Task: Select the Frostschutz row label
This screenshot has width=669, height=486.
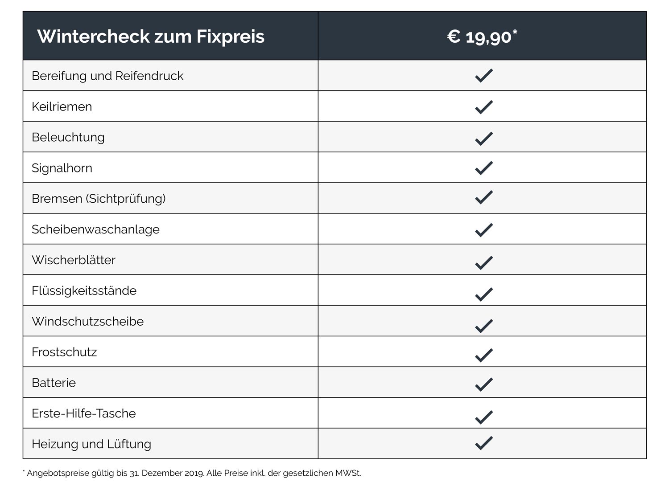Action: tap(64, 352)
